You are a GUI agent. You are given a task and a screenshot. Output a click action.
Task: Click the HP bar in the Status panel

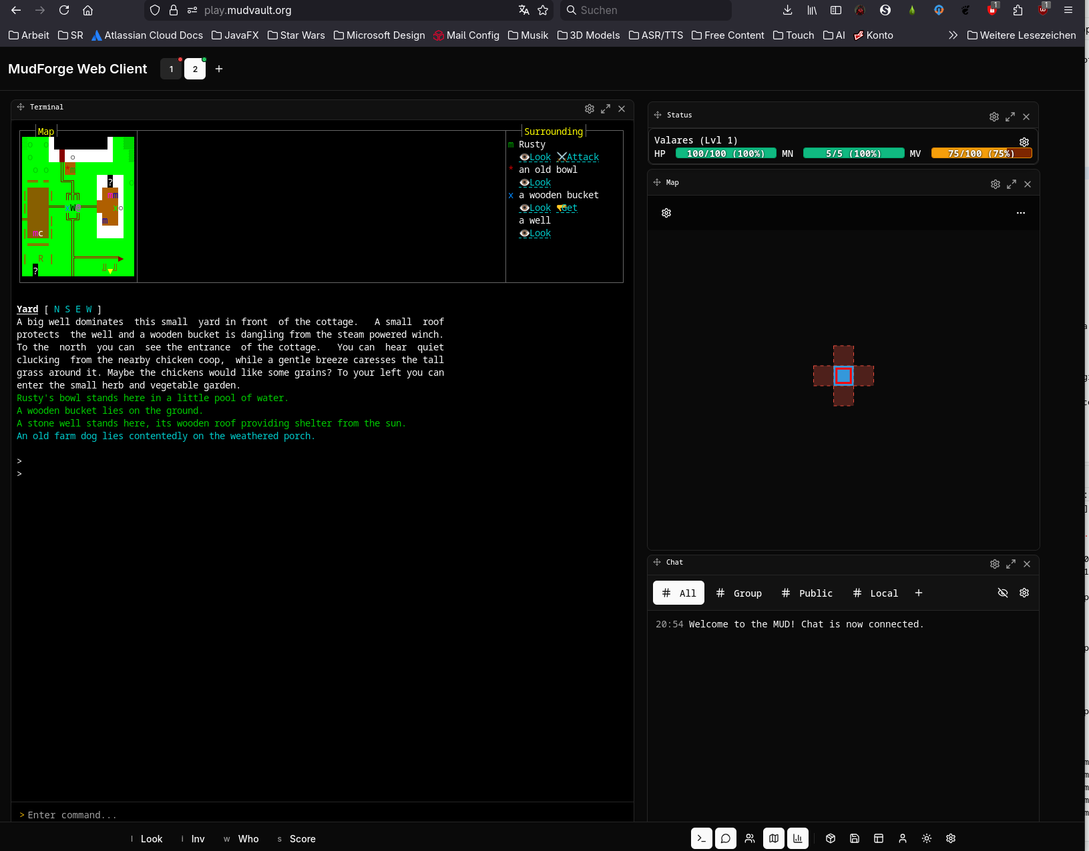pyautogui.click(x=725, y=153)
